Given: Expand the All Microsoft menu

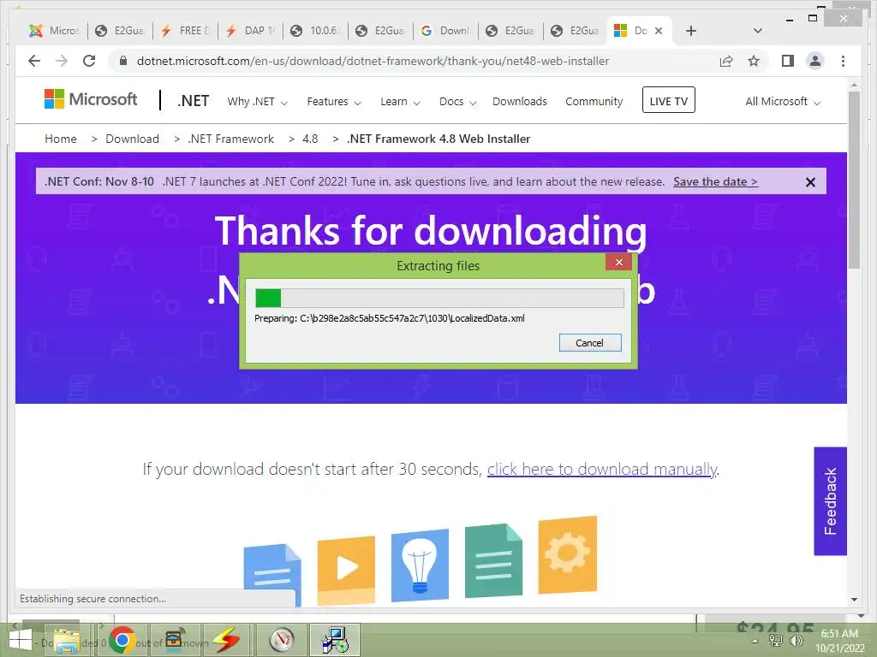Looking at the screenshot, I should [783, 102].
